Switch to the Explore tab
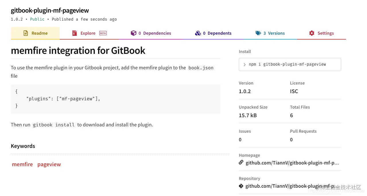Viewport: 367px width, 196px height. click(x=89, y=33)
